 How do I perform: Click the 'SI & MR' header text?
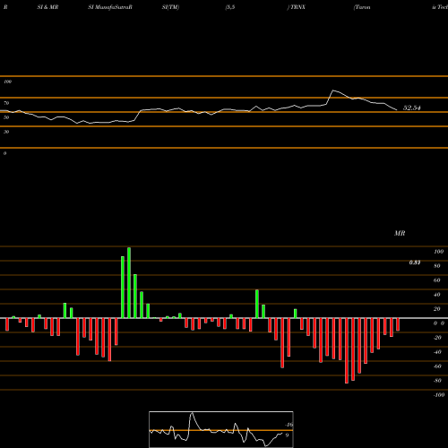pyautogui.click(x=47, y=7)
